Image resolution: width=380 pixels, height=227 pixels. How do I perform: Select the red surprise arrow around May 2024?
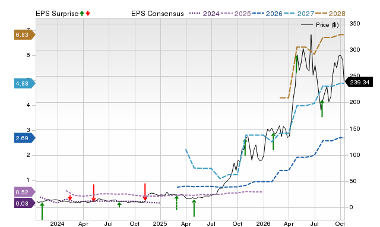(x=94, y=193)
